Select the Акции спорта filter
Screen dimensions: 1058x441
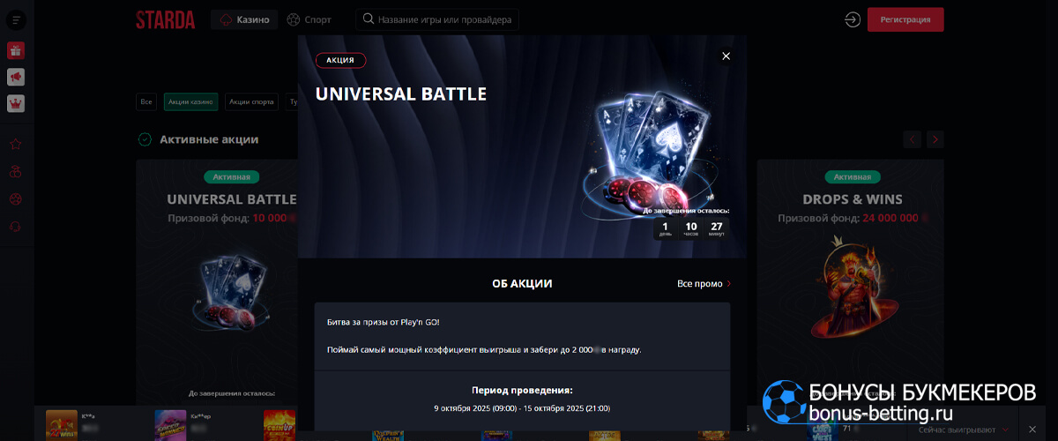[252, 101]
